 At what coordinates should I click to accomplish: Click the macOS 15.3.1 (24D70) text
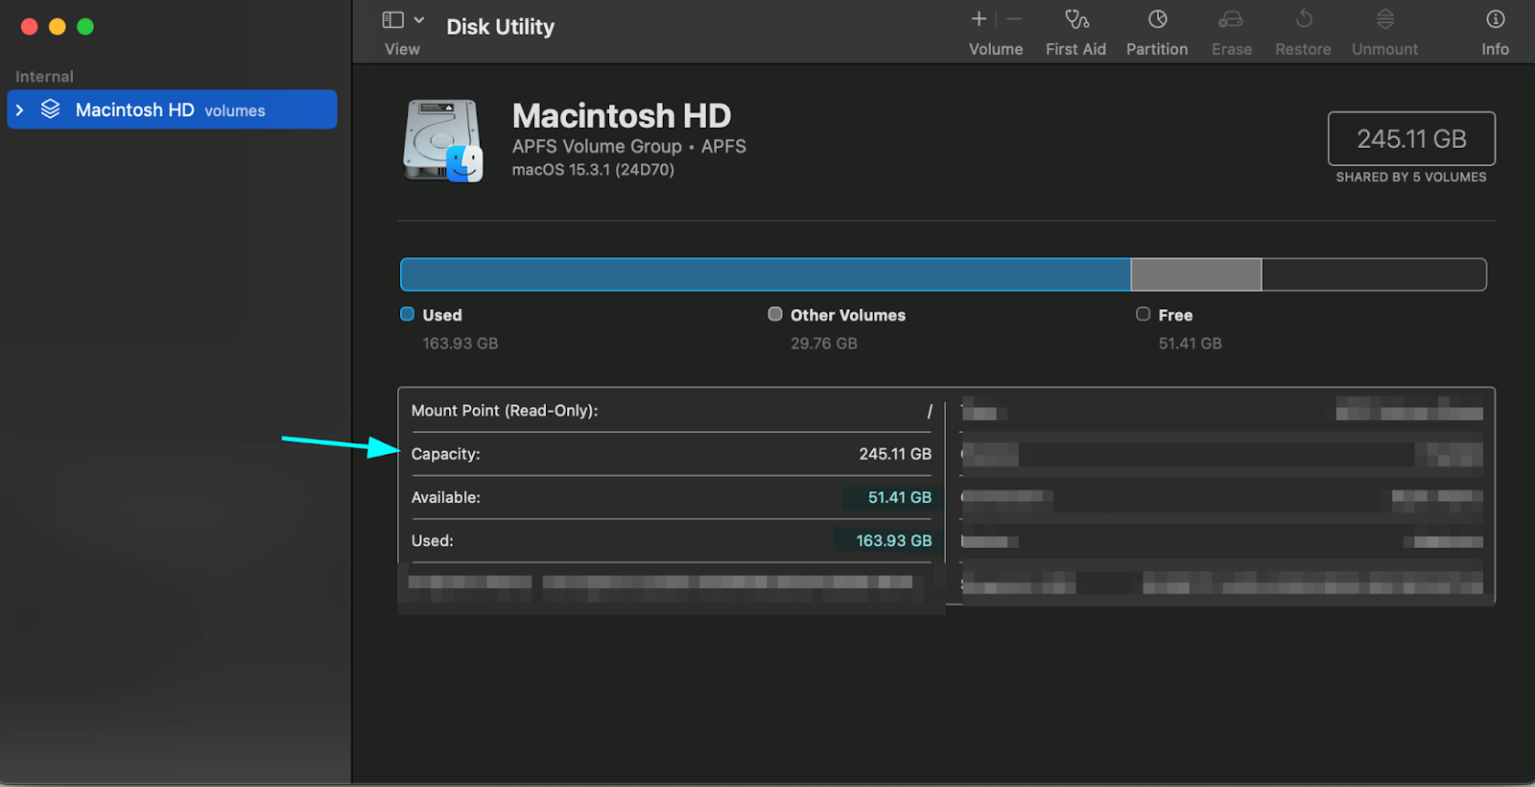(593, 170)
